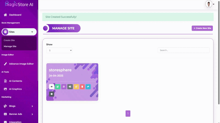Viewport: 220px width, 123px height.
Task: Click the Integration envelope icon
Action: [5, 122]
